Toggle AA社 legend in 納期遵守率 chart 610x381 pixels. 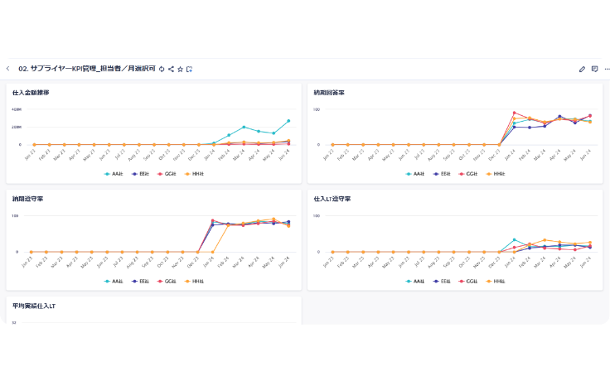(x=114, y=281)
